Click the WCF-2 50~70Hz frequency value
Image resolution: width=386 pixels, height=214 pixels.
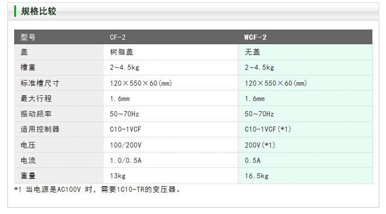point(259,114)
